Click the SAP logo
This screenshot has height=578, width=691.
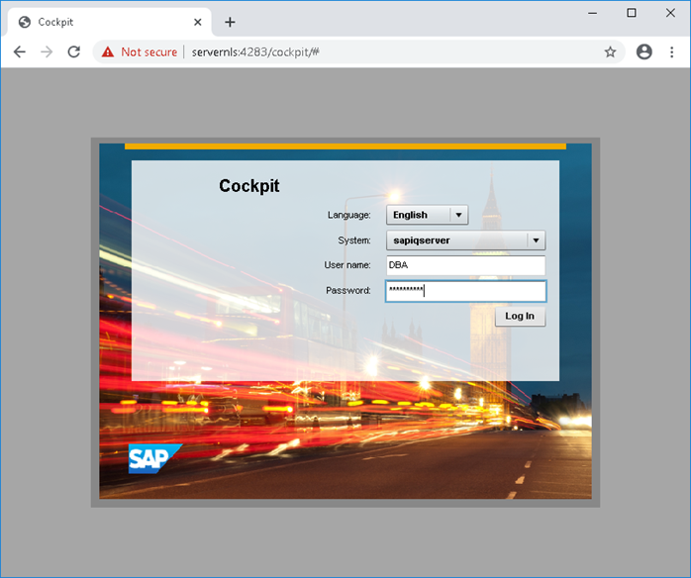(154, 458)
